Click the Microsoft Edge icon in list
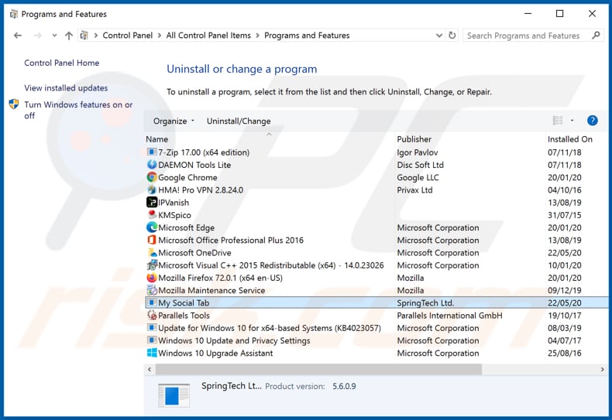 151,227
